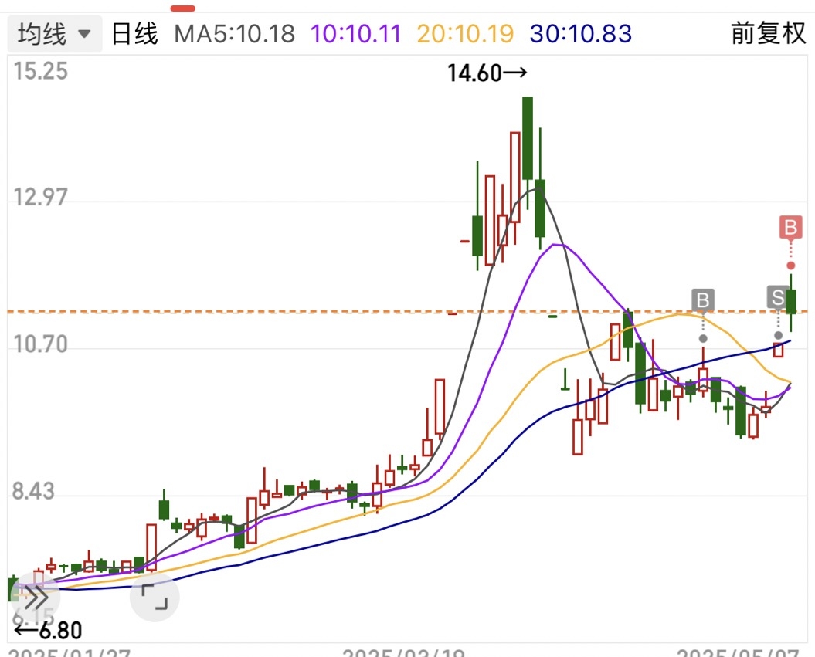Image resolution: width=815 pixels, height=657 pixels.
Task: Select the 日线 period label
Action: point(134,34)
